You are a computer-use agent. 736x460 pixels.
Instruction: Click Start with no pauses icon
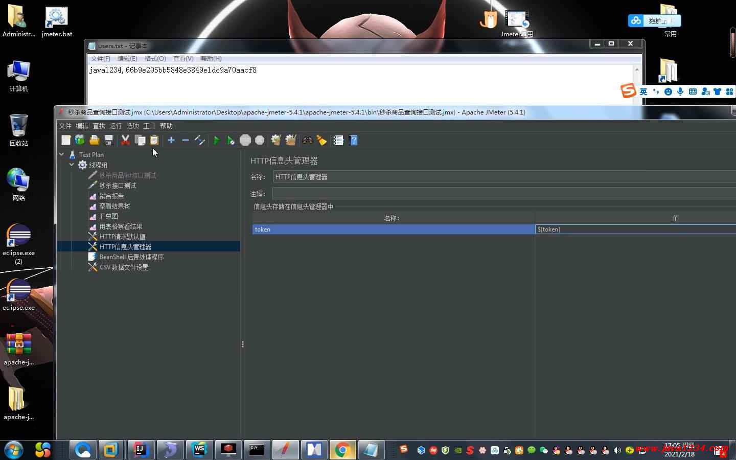coord(231,140)
